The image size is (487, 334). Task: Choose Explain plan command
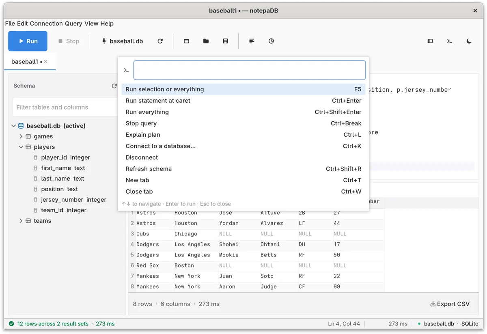pyautogui.click(x=243, y=135)
